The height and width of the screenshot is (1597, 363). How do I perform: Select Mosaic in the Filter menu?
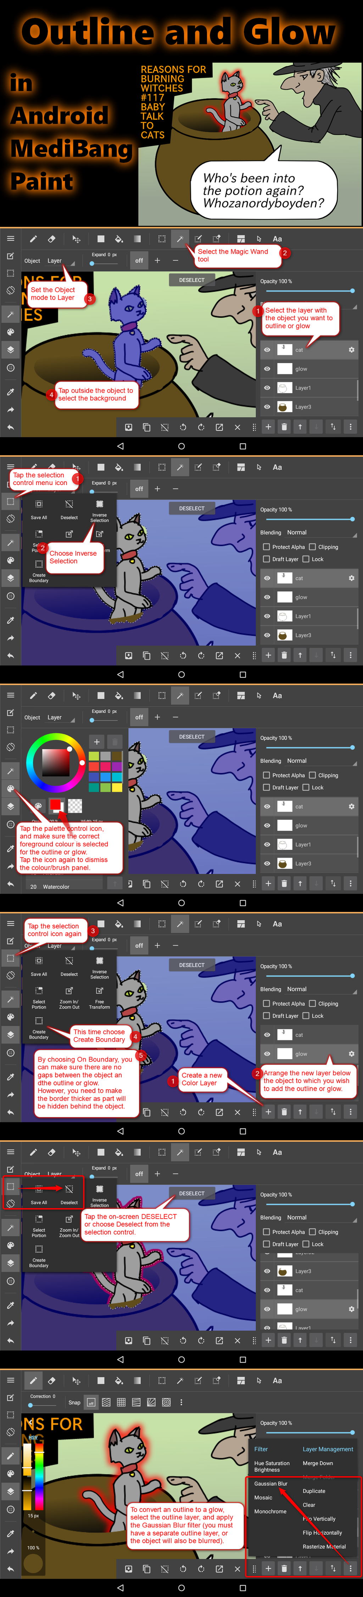[x=263, y=1497]
